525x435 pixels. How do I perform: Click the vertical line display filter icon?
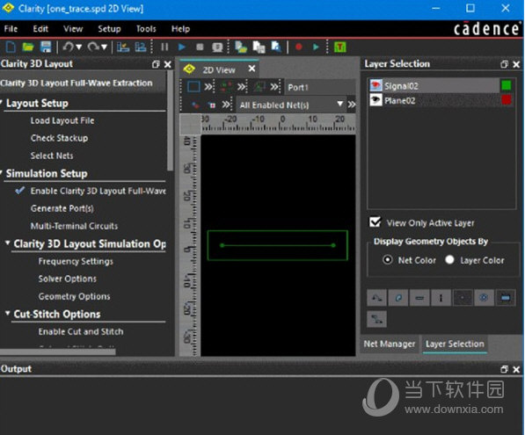tap(441, 298)
